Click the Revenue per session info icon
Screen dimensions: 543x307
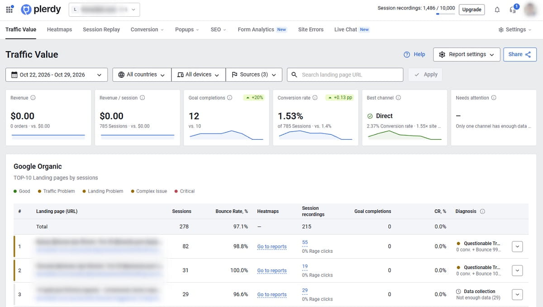tap(143, 98)
